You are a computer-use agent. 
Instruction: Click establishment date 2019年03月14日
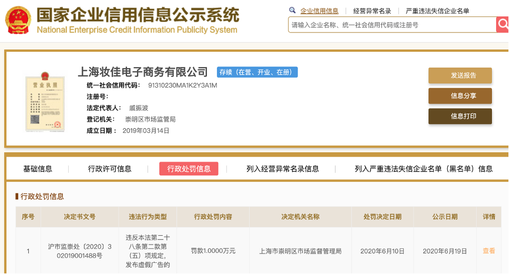[x=146, y=131]
